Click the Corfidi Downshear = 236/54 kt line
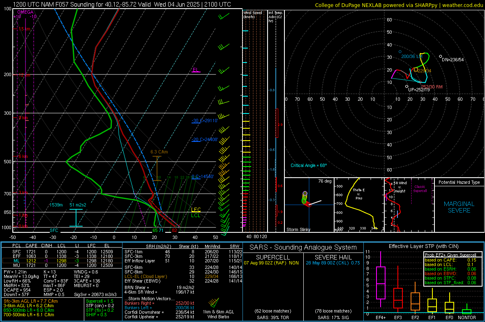The width and height of the screenshot is (485, 322). [159, 312]
